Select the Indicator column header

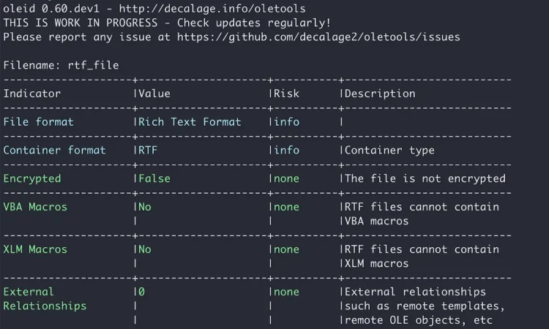point(32,94)
